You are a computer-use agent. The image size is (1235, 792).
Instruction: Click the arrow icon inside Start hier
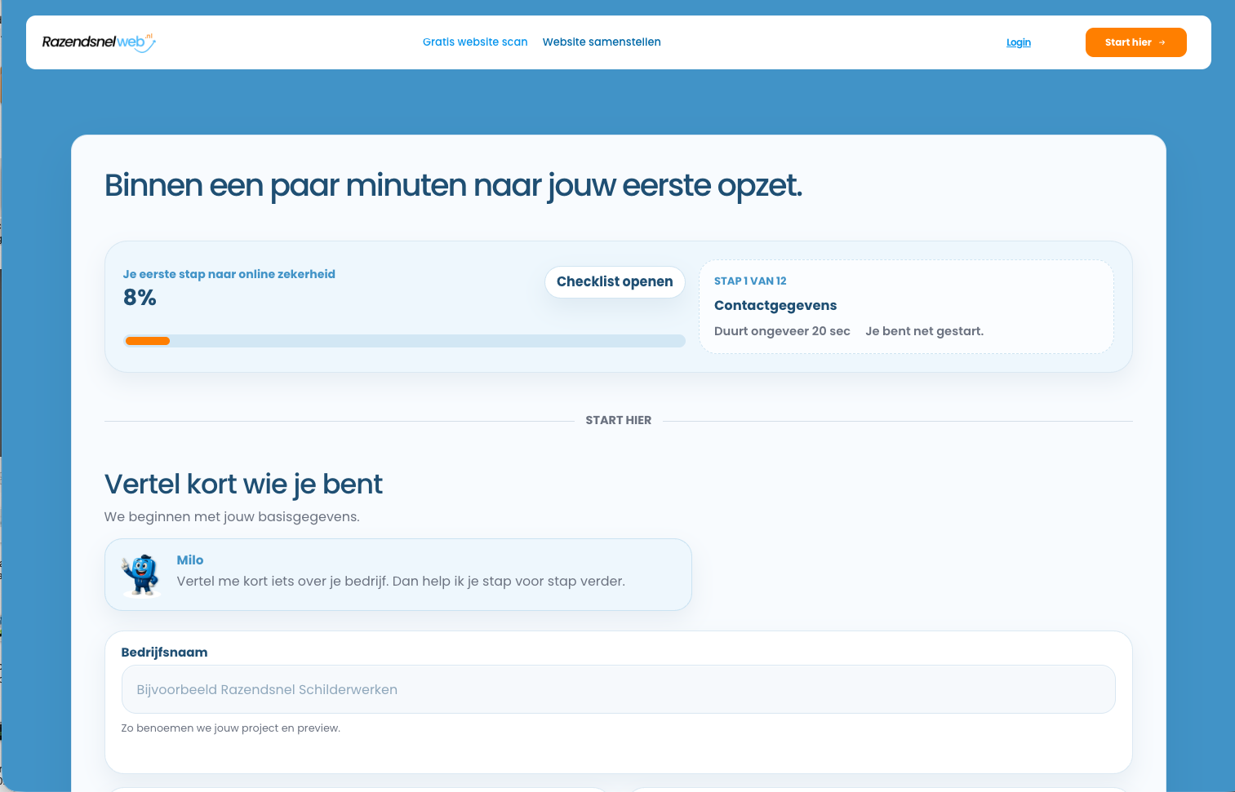[1162, 42]
